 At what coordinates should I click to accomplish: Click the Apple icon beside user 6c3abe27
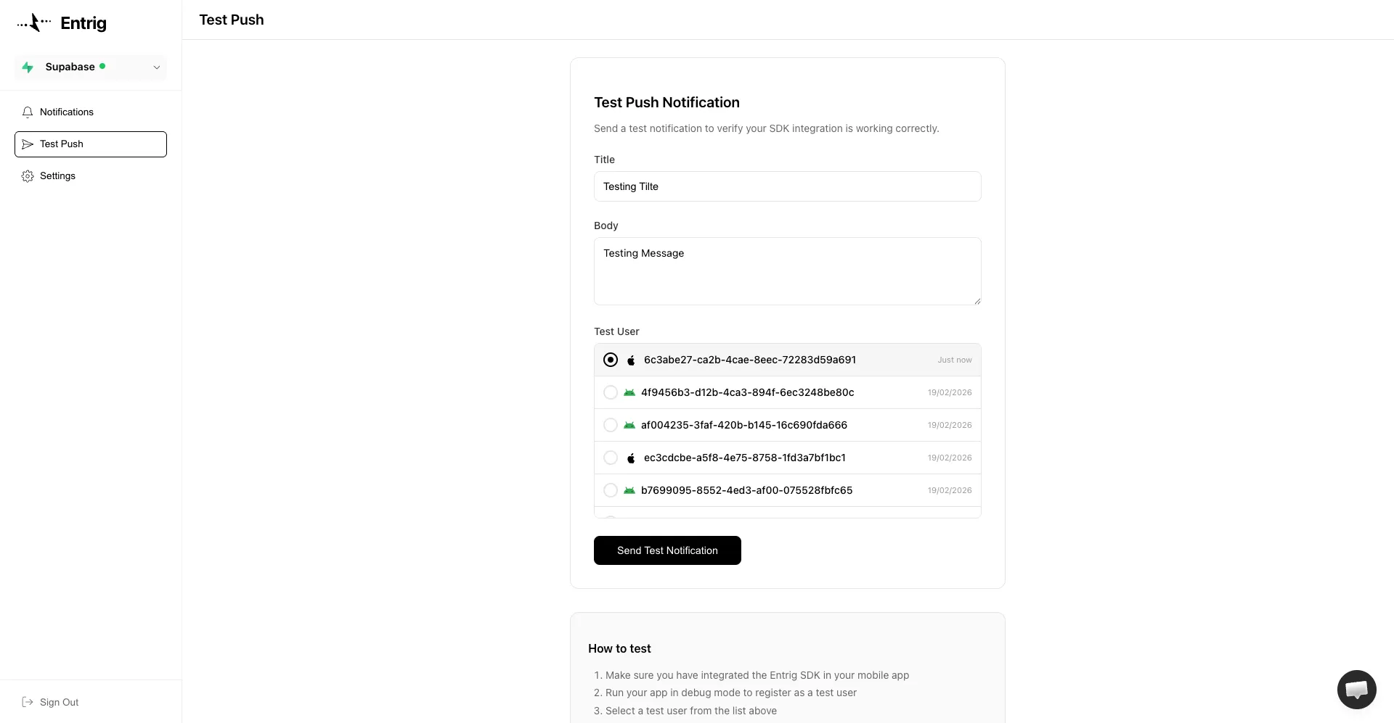tap(632, 360)
